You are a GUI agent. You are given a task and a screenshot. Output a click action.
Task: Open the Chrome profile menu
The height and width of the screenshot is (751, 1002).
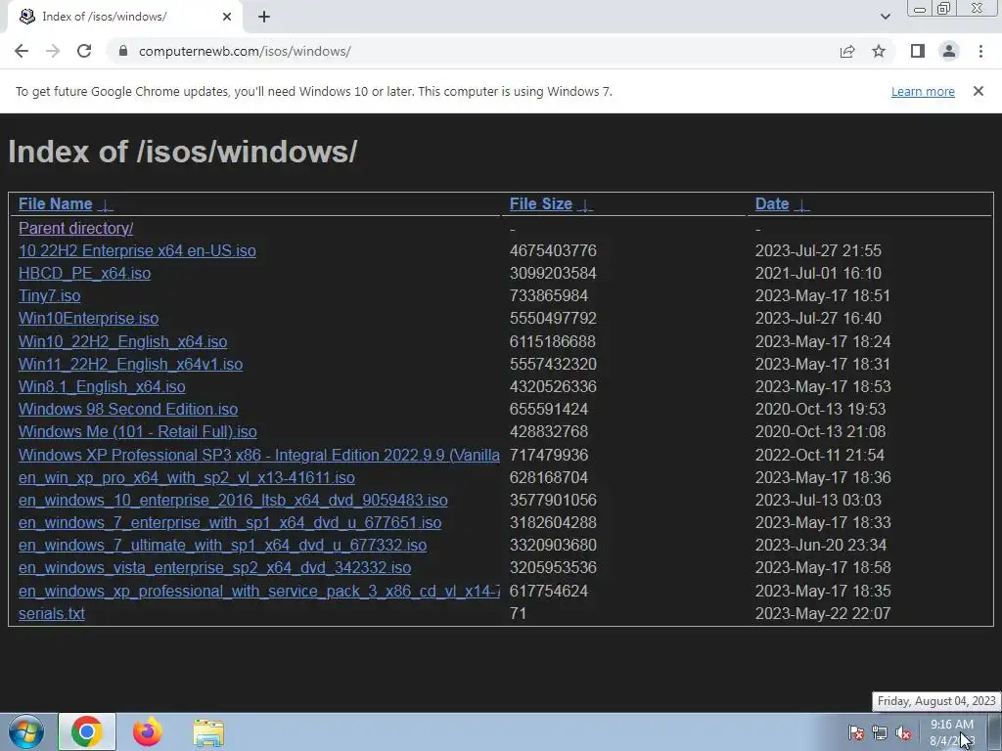949,51
